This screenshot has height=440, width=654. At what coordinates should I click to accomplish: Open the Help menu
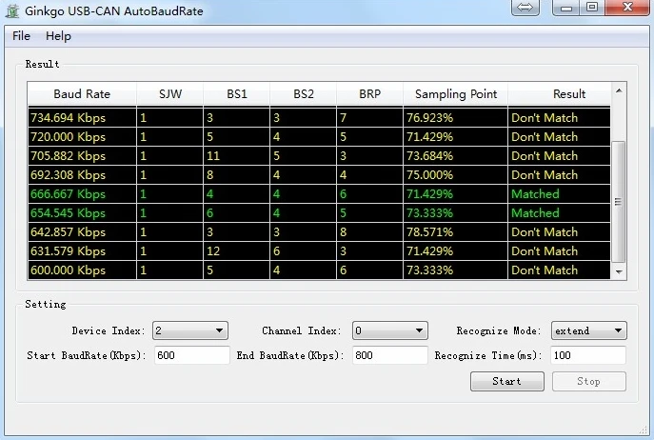click(x=58, y=36)
